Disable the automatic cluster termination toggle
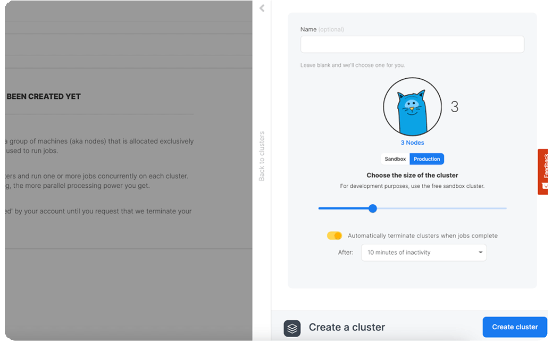 pyautogui.click(x=334, y=235)
